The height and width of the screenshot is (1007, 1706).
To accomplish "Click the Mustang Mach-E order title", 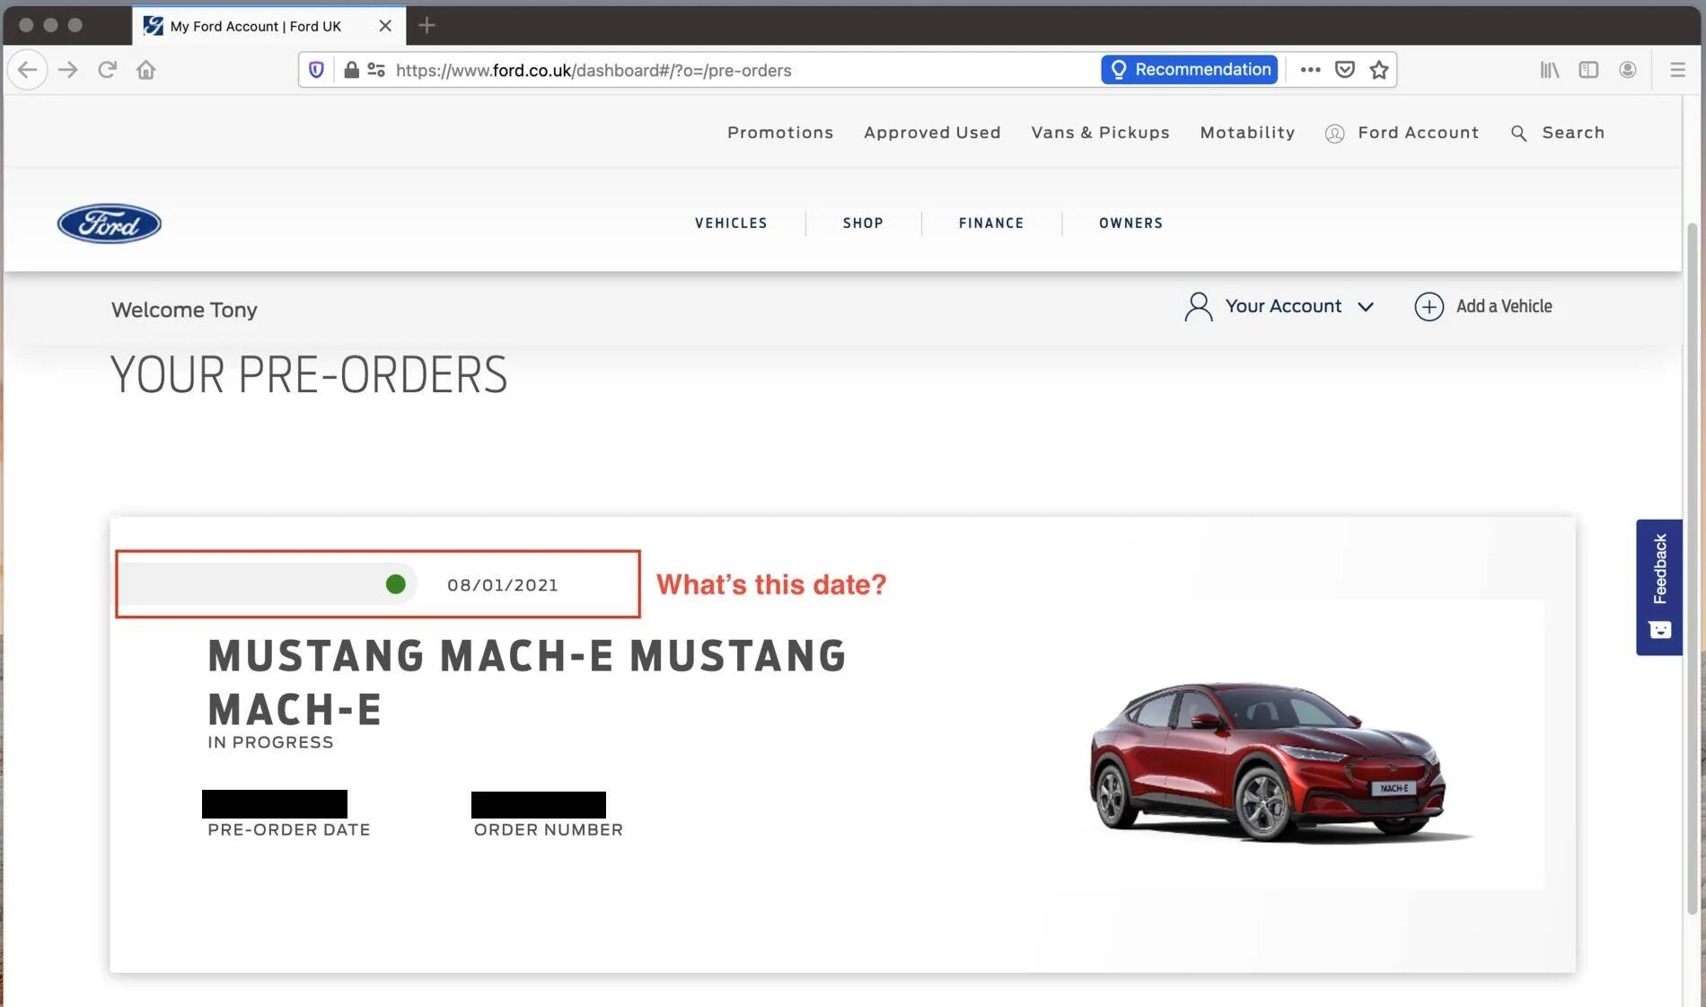I will 527,682.
